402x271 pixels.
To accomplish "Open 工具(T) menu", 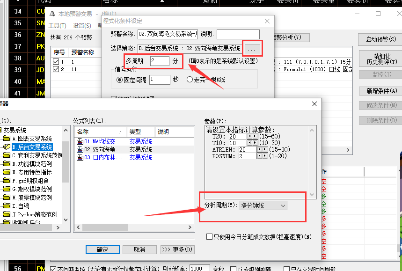I will click(58, 26).
